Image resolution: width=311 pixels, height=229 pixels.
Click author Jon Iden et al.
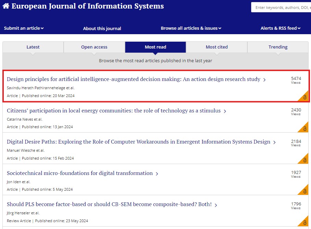(18, 182)
